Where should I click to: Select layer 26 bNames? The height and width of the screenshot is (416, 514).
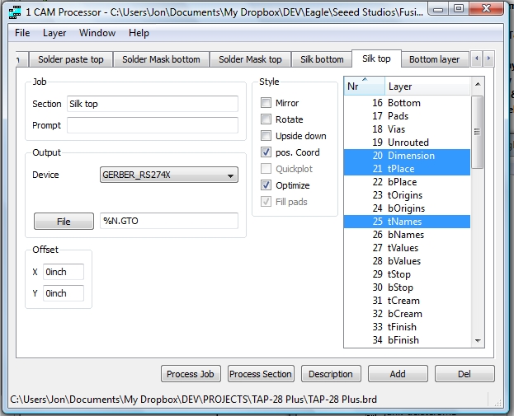(x=407, y=235)
